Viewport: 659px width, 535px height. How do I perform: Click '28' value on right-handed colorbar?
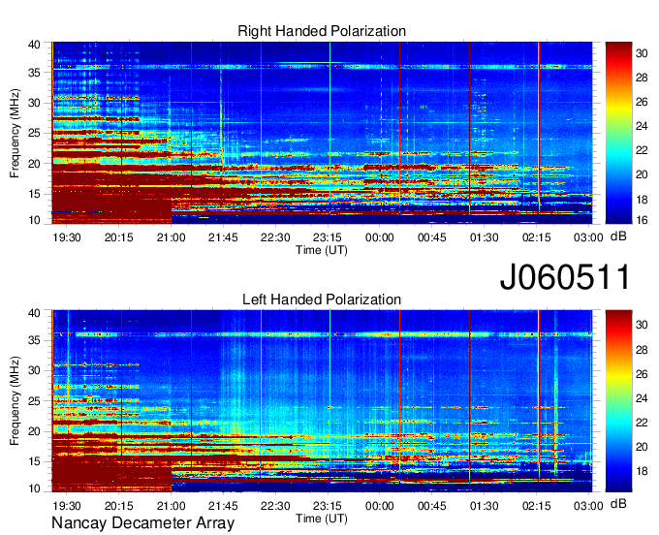(642, 78)
